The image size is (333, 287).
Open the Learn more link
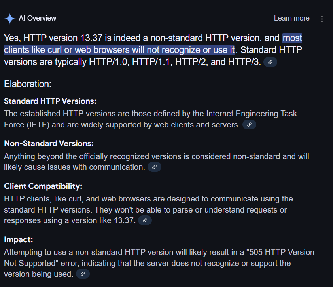(291, 18)
